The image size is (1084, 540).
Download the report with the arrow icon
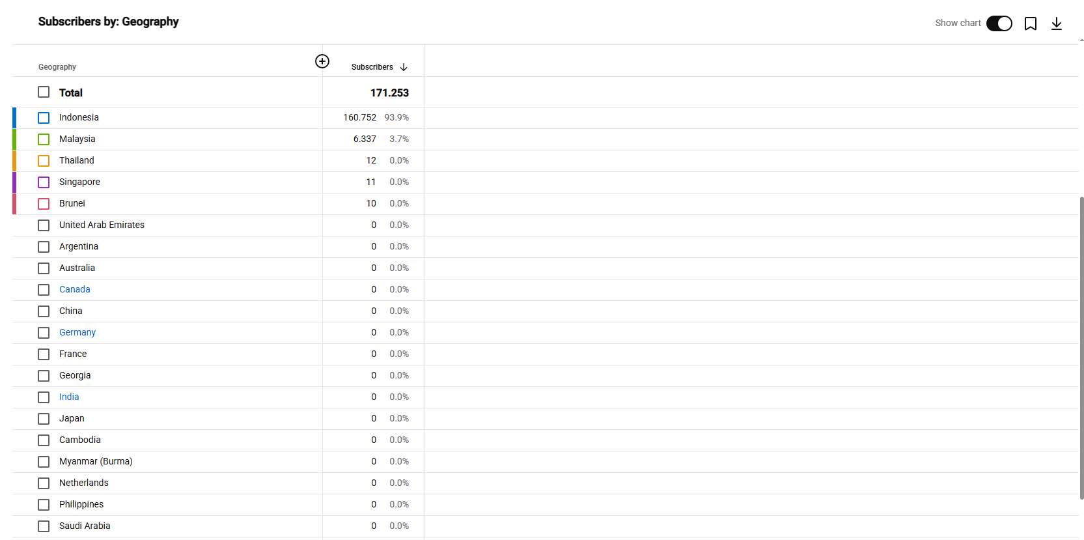1057,23
